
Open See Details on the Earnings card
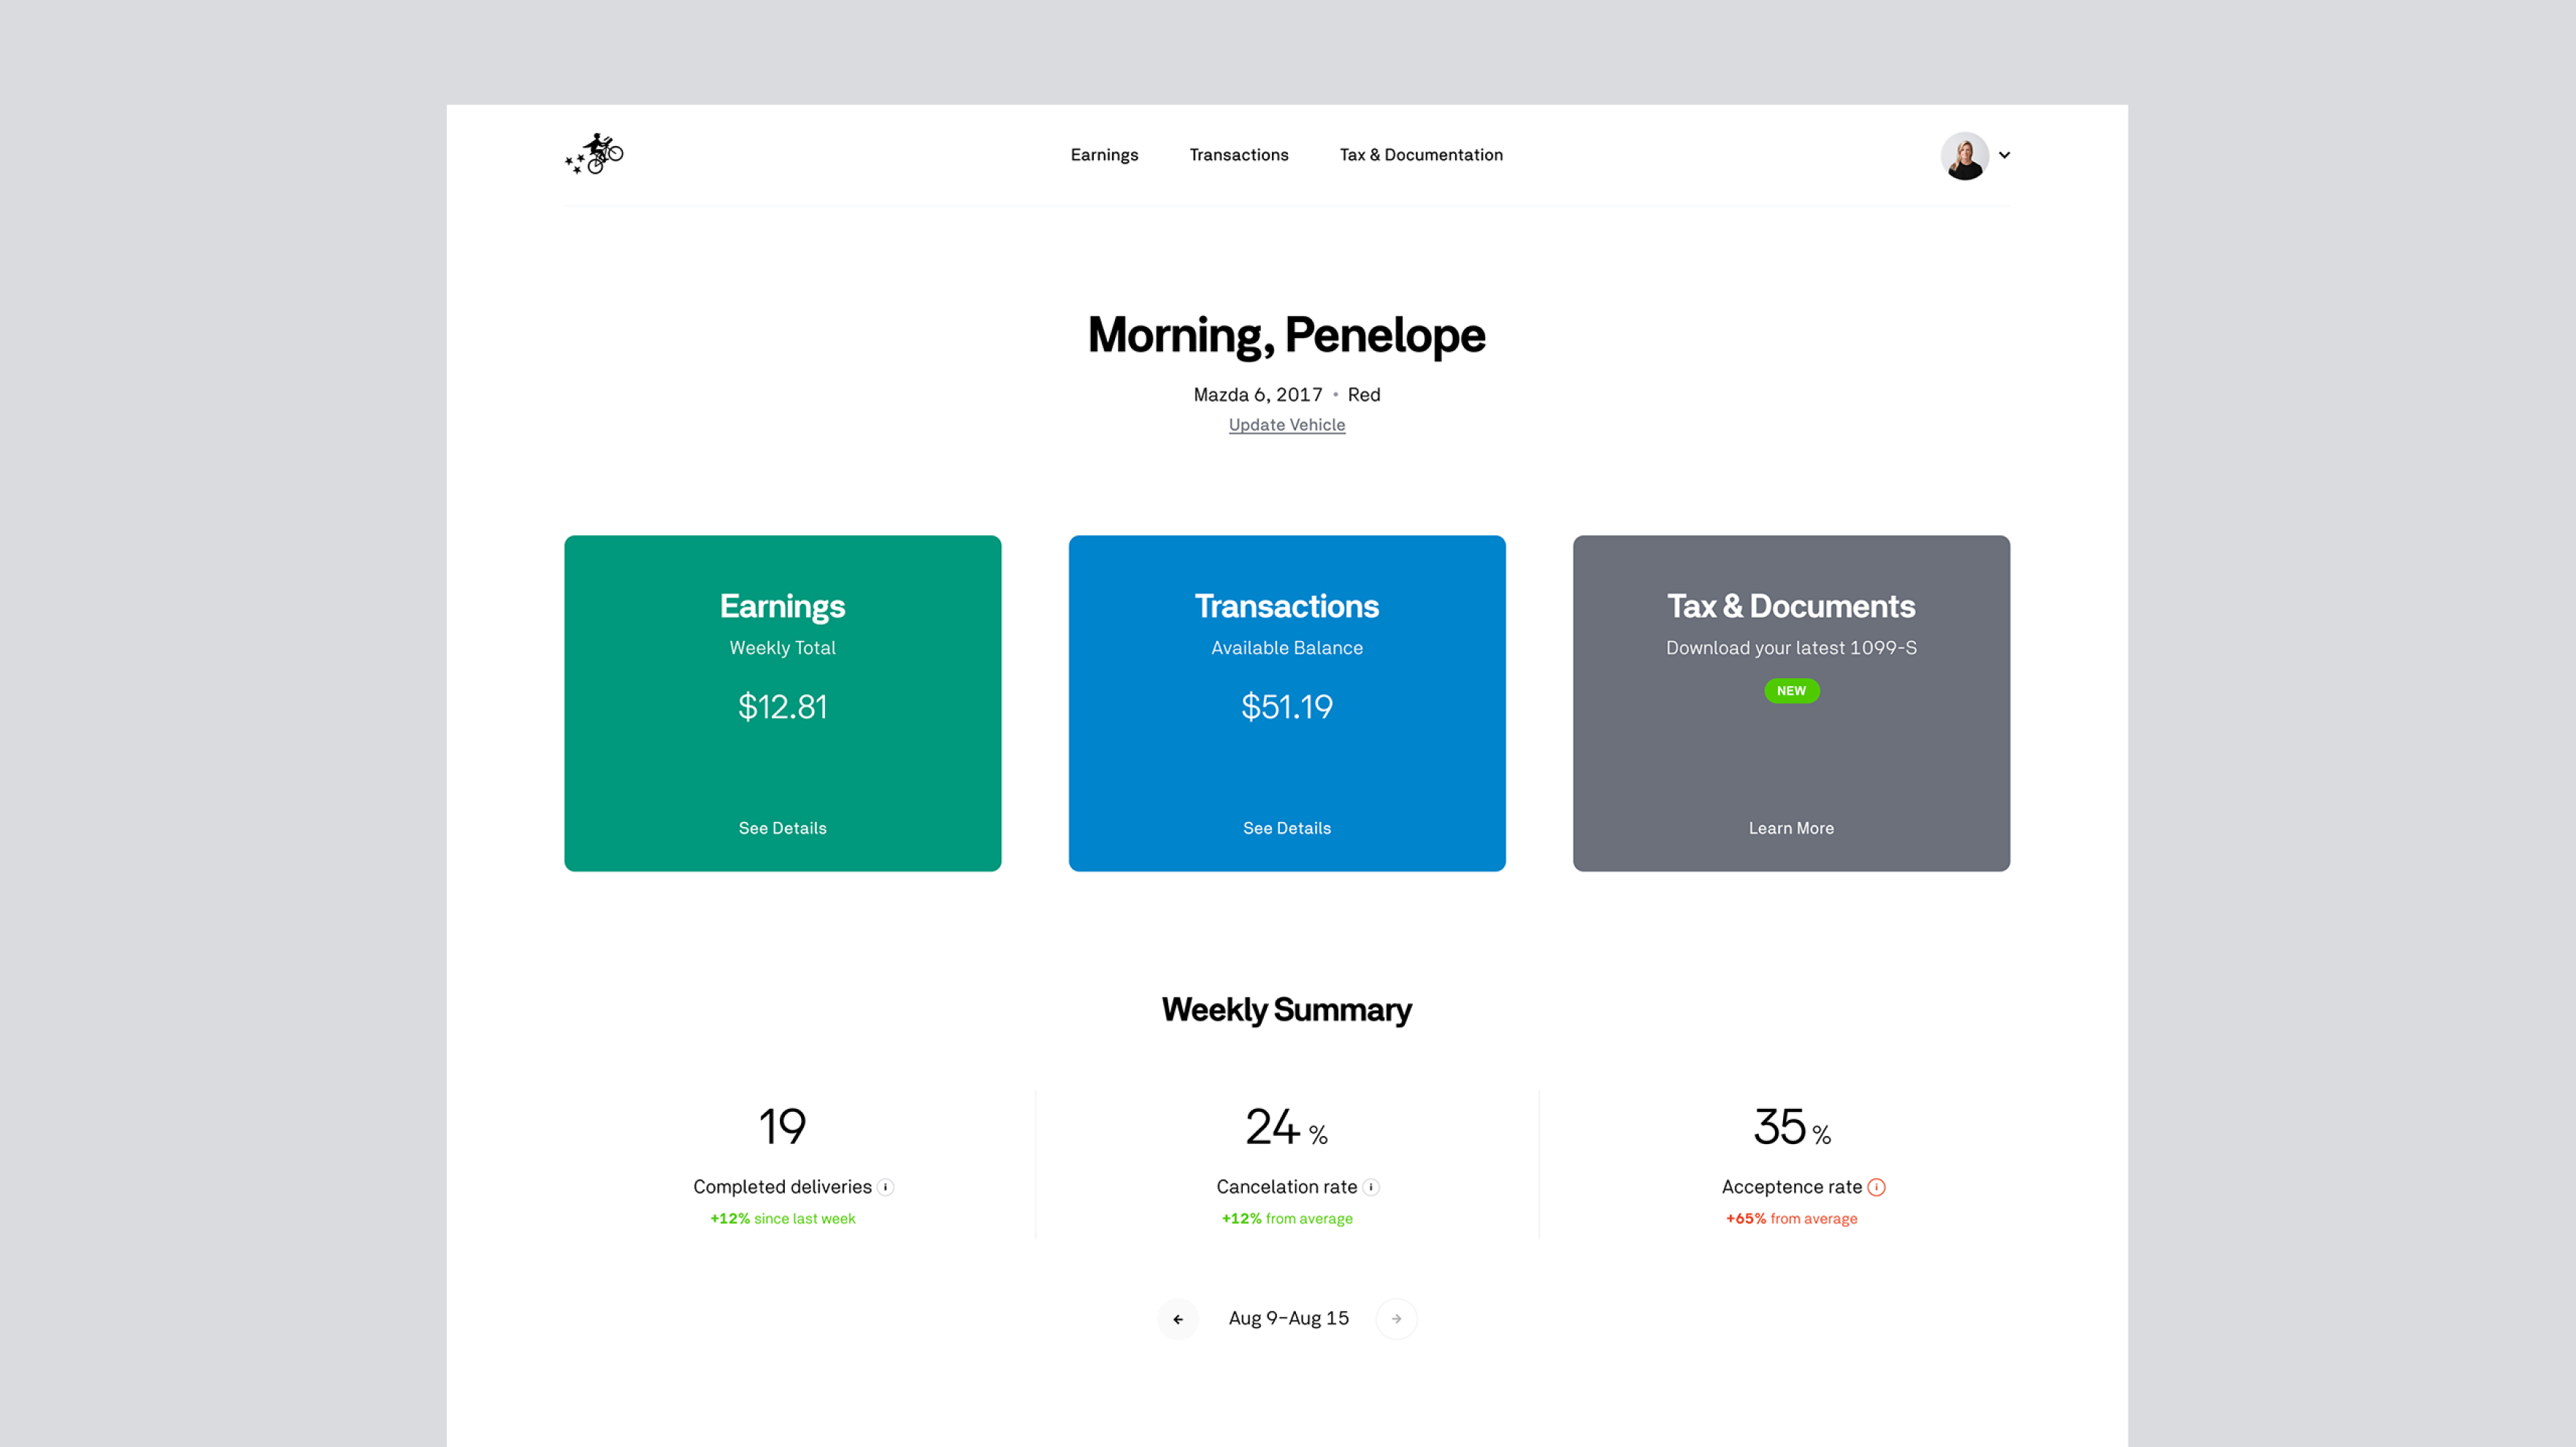pyautogui.click(x=782, y=827)
